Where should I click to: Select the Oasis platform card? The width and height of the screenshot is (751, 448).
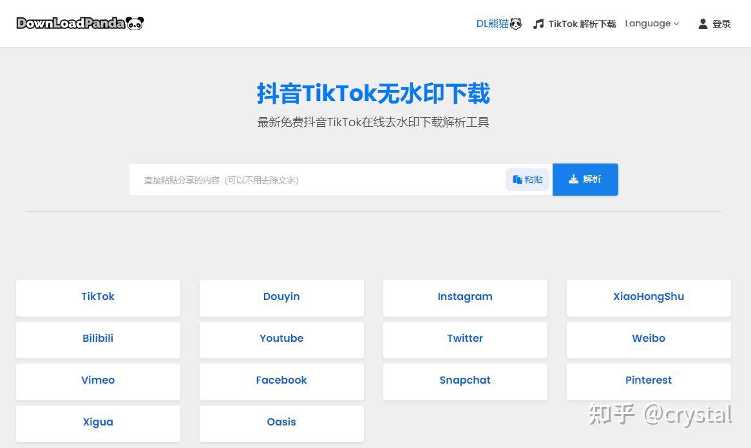[281, 424]
